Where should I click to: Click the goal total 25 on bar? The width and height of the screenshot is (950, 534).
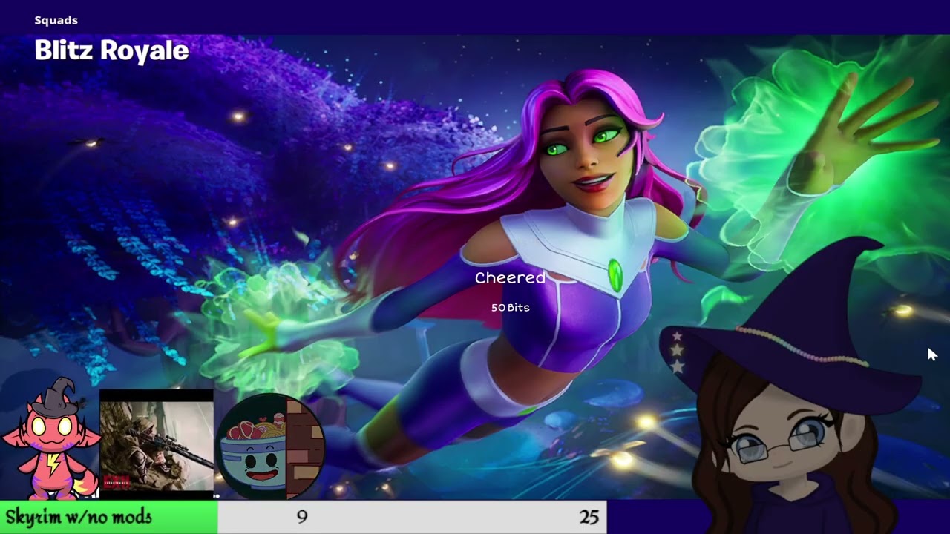click(589, 517)
